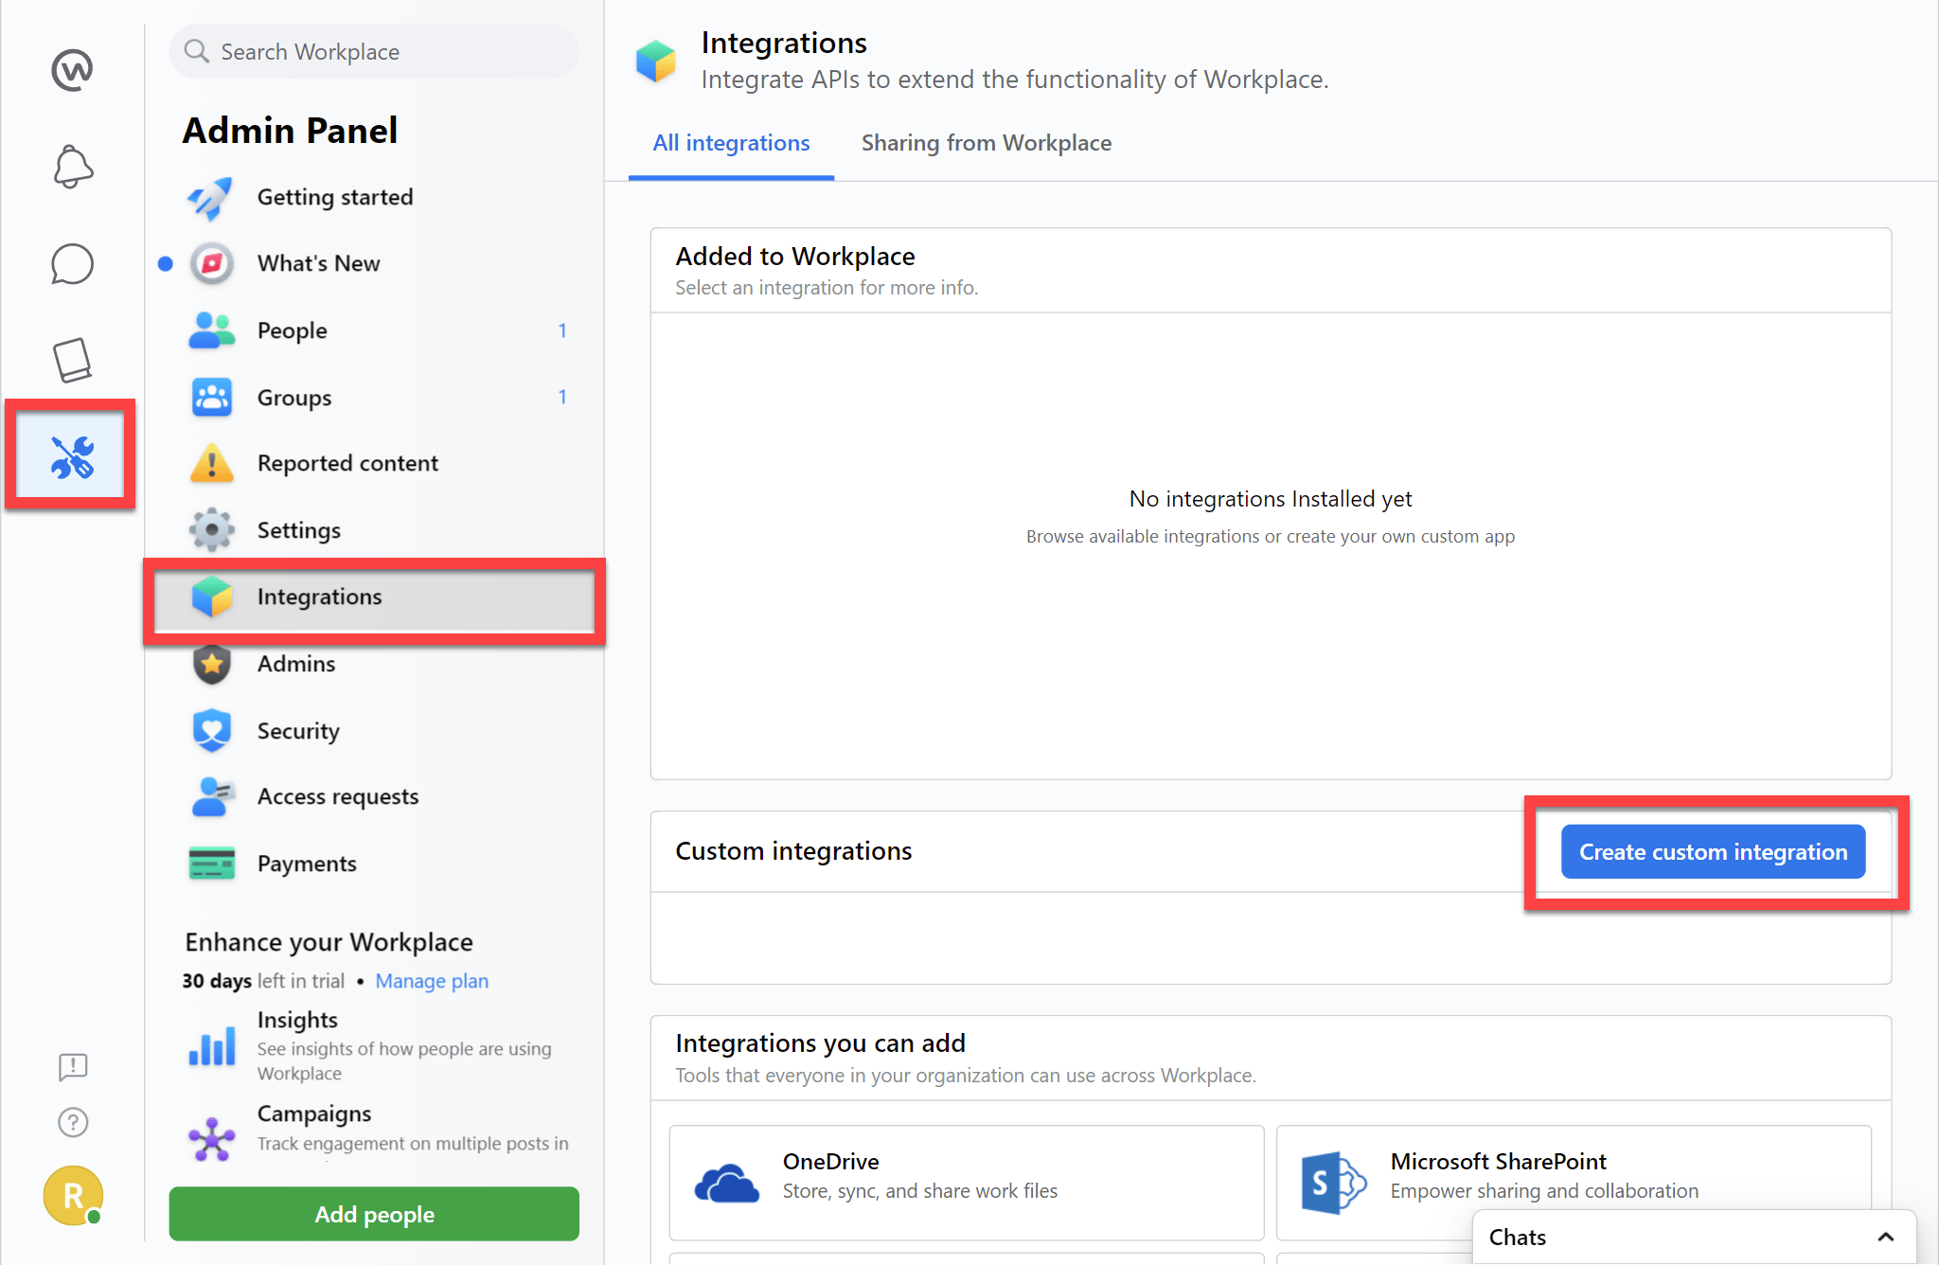Image resolution: width=1939 pixels, height=1265 pixels.
Task: Click the Campaigns network icon
Action: pos(212,1139)
